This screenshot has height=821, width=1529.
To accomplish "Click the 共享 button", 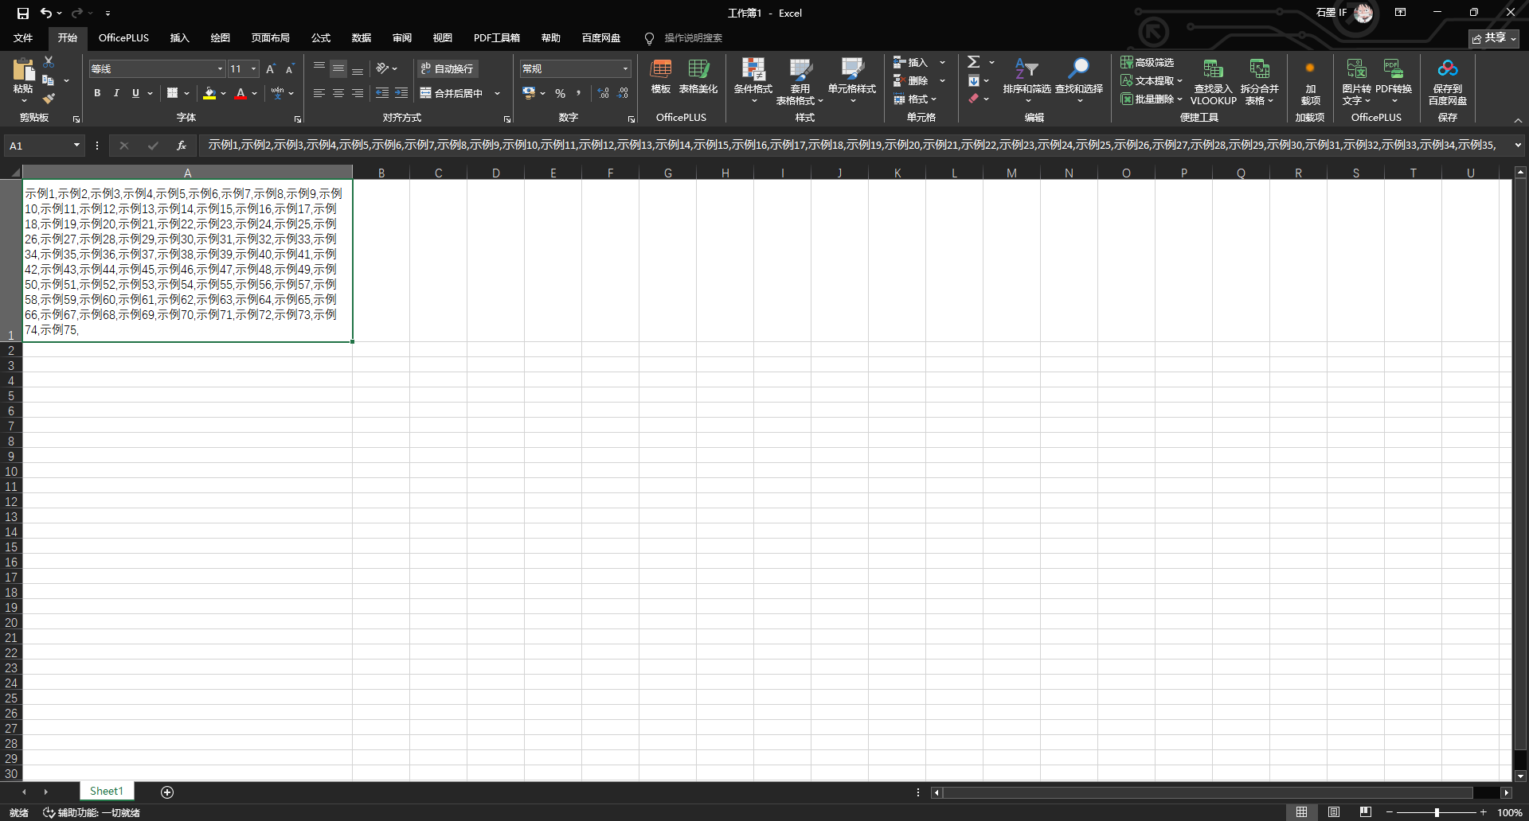I will tap(1494, 38).
